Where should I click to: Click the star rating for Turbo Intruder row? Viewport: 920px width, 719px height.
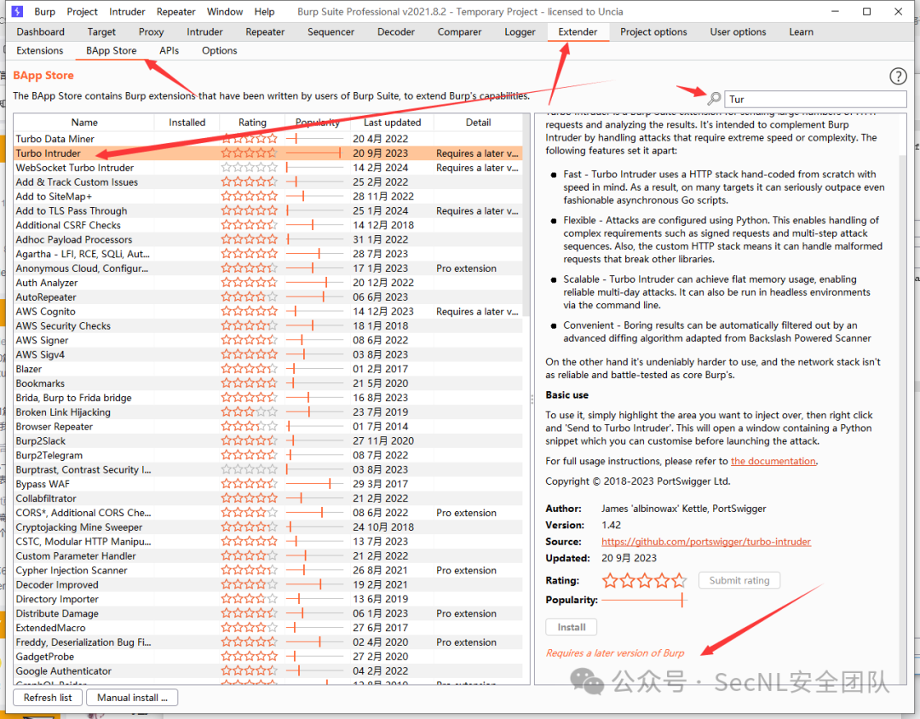coord(250,153)
